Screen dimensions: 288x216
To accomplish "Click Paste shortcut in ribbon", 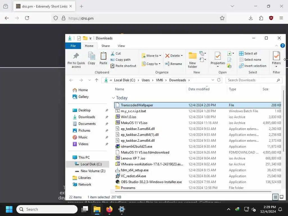I will click(123, 66).
